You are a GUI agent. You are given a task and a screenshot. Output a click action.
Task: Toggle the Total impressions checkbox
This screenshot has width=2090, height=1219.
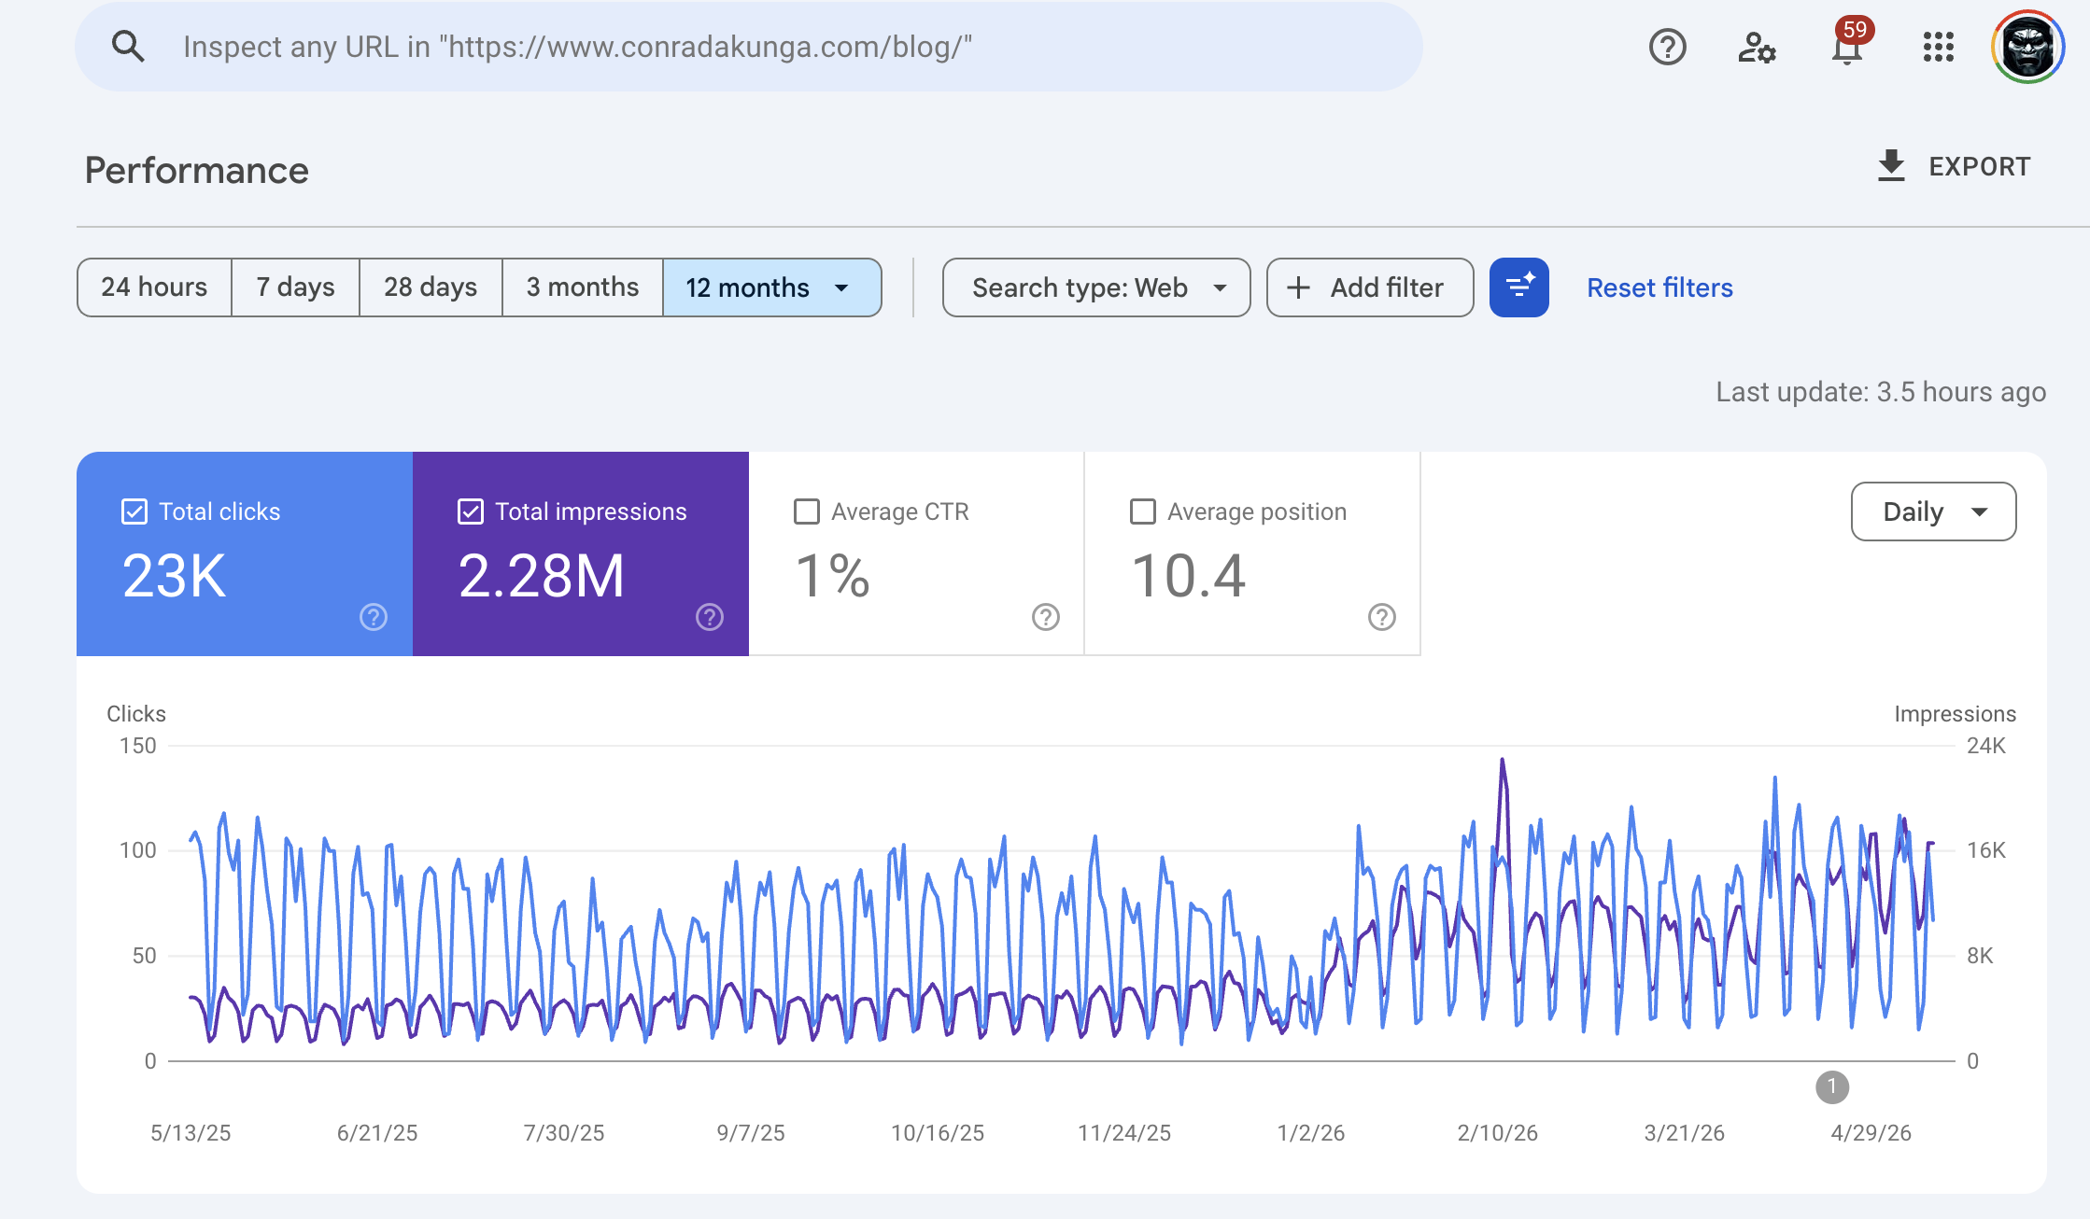click(471, 511)
